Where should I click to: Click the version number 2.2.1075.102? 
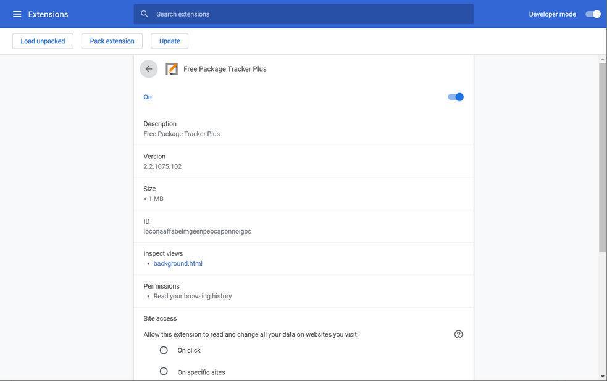pyautogui.click(x=162, y=166)
